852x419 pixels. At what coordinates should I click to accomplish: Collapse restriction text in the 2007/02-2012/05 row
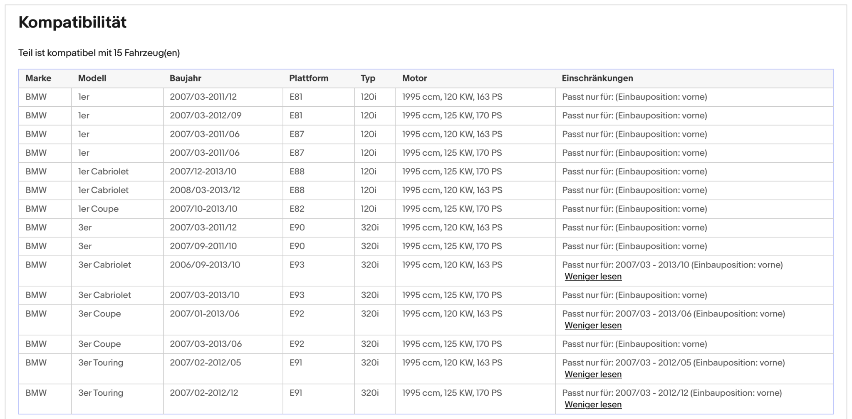(x=593, y=375)
